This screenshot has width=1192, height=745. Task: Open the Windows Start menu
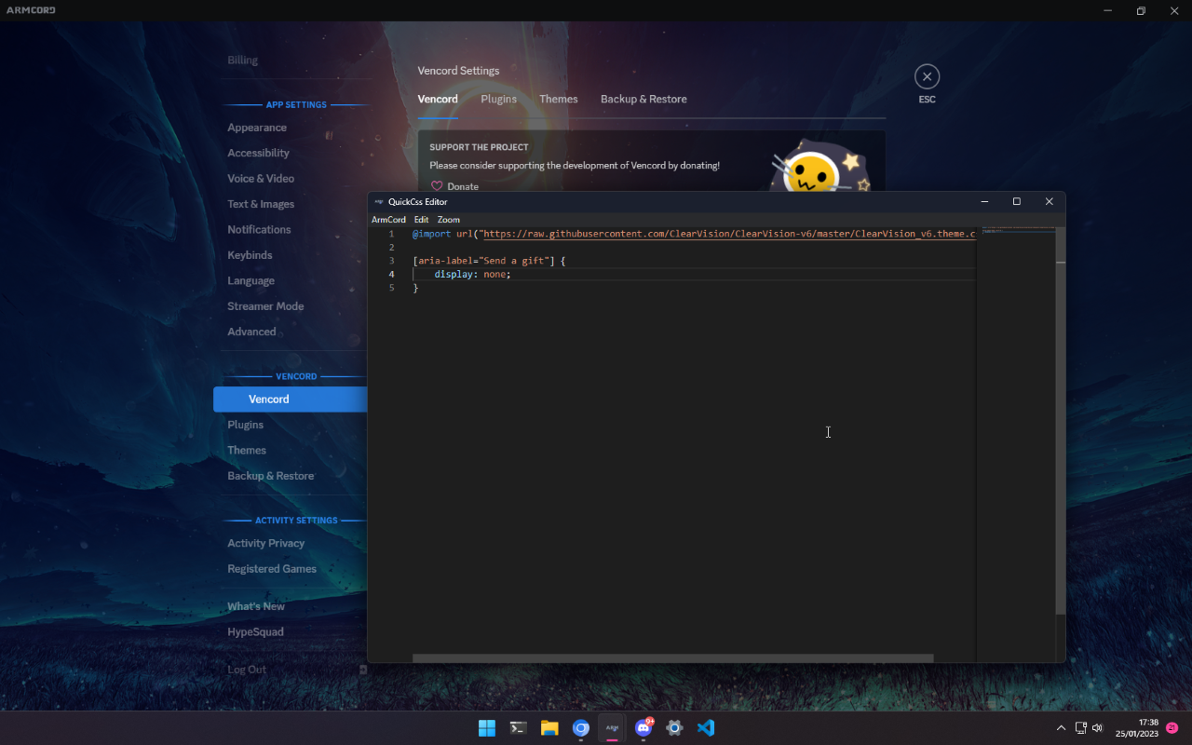(x=486, y=728)
